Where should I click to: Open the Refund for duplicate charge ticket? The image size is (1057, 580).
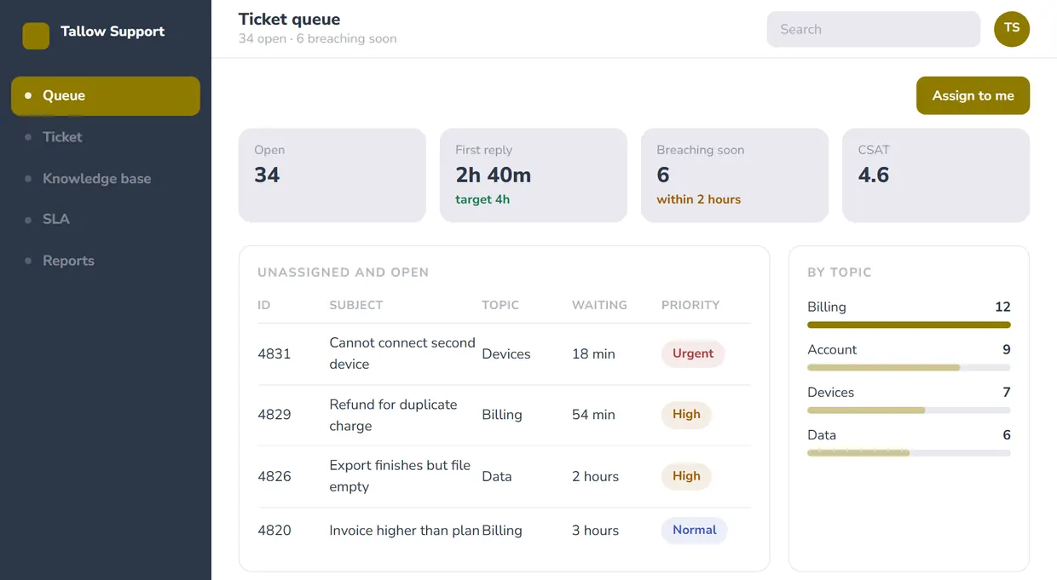(x=505, y=415)
